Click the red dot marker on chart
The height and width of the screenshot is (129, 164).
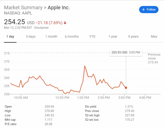point(126,88)
